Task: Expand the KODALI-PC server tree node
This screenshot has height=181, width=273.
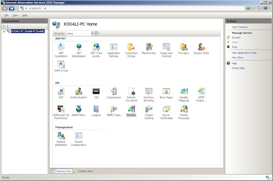Action: point(4,31)
